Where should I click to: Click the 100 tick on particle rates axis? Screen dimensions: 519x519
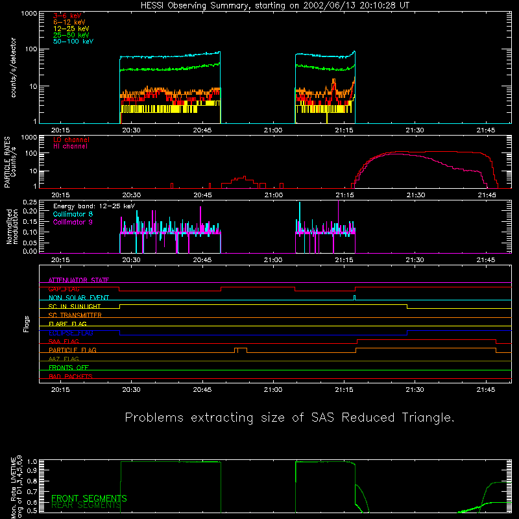[31, 154]
